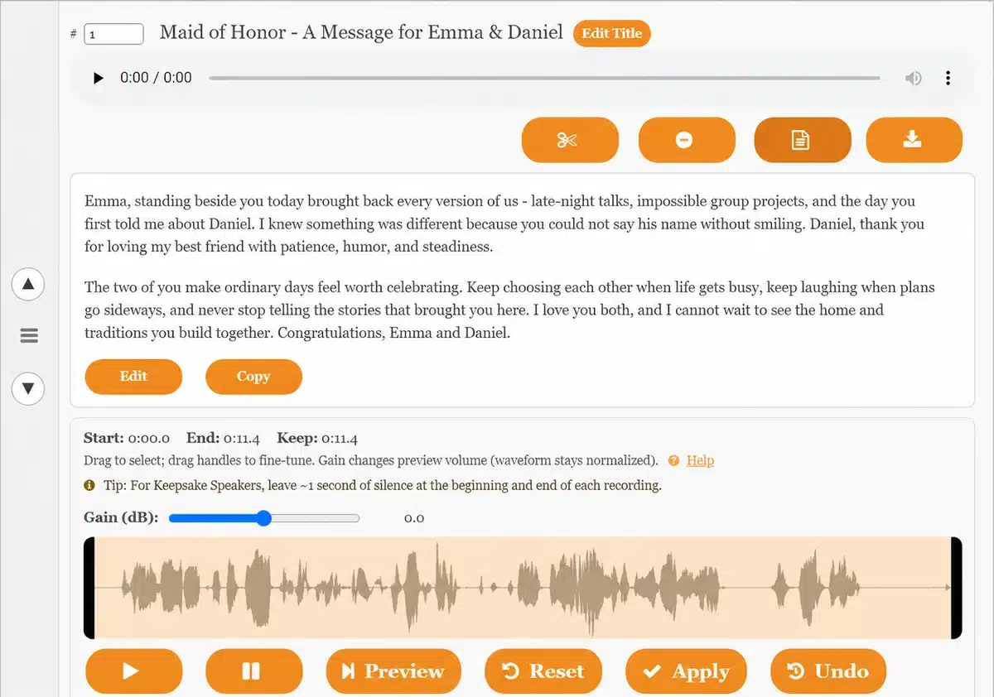Click the "Start: 0:00.0" value
Viewport: 994px width, 697px height.
127,439
